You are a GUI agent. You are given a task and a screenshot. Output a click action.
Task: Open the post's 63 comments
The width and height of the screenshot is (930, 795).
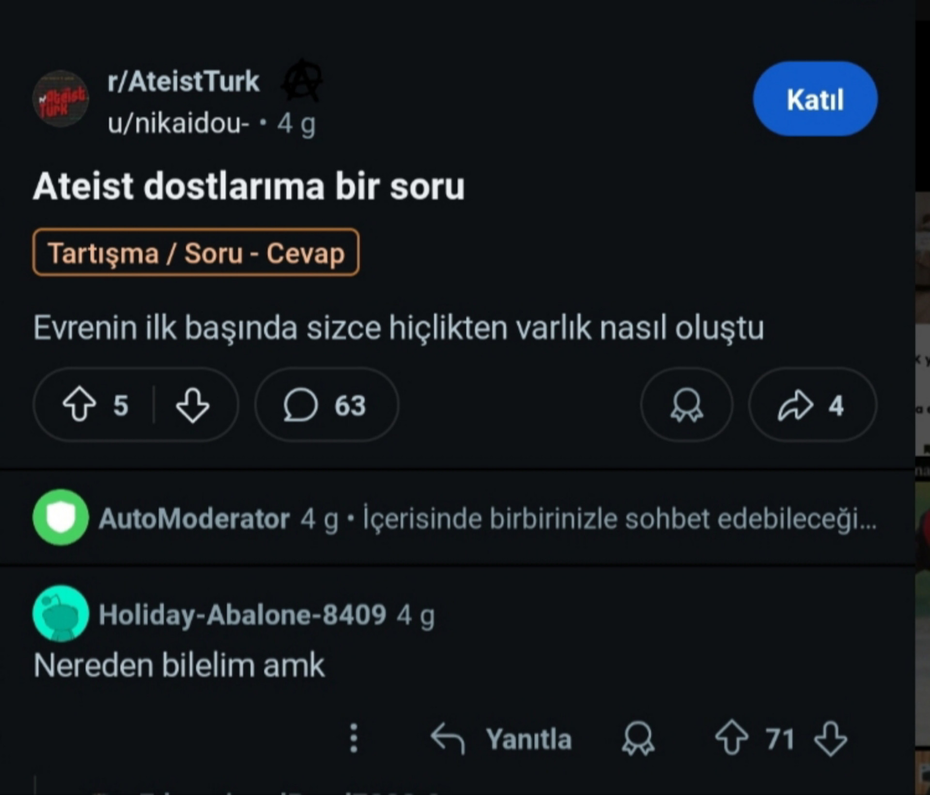point(325,405)
